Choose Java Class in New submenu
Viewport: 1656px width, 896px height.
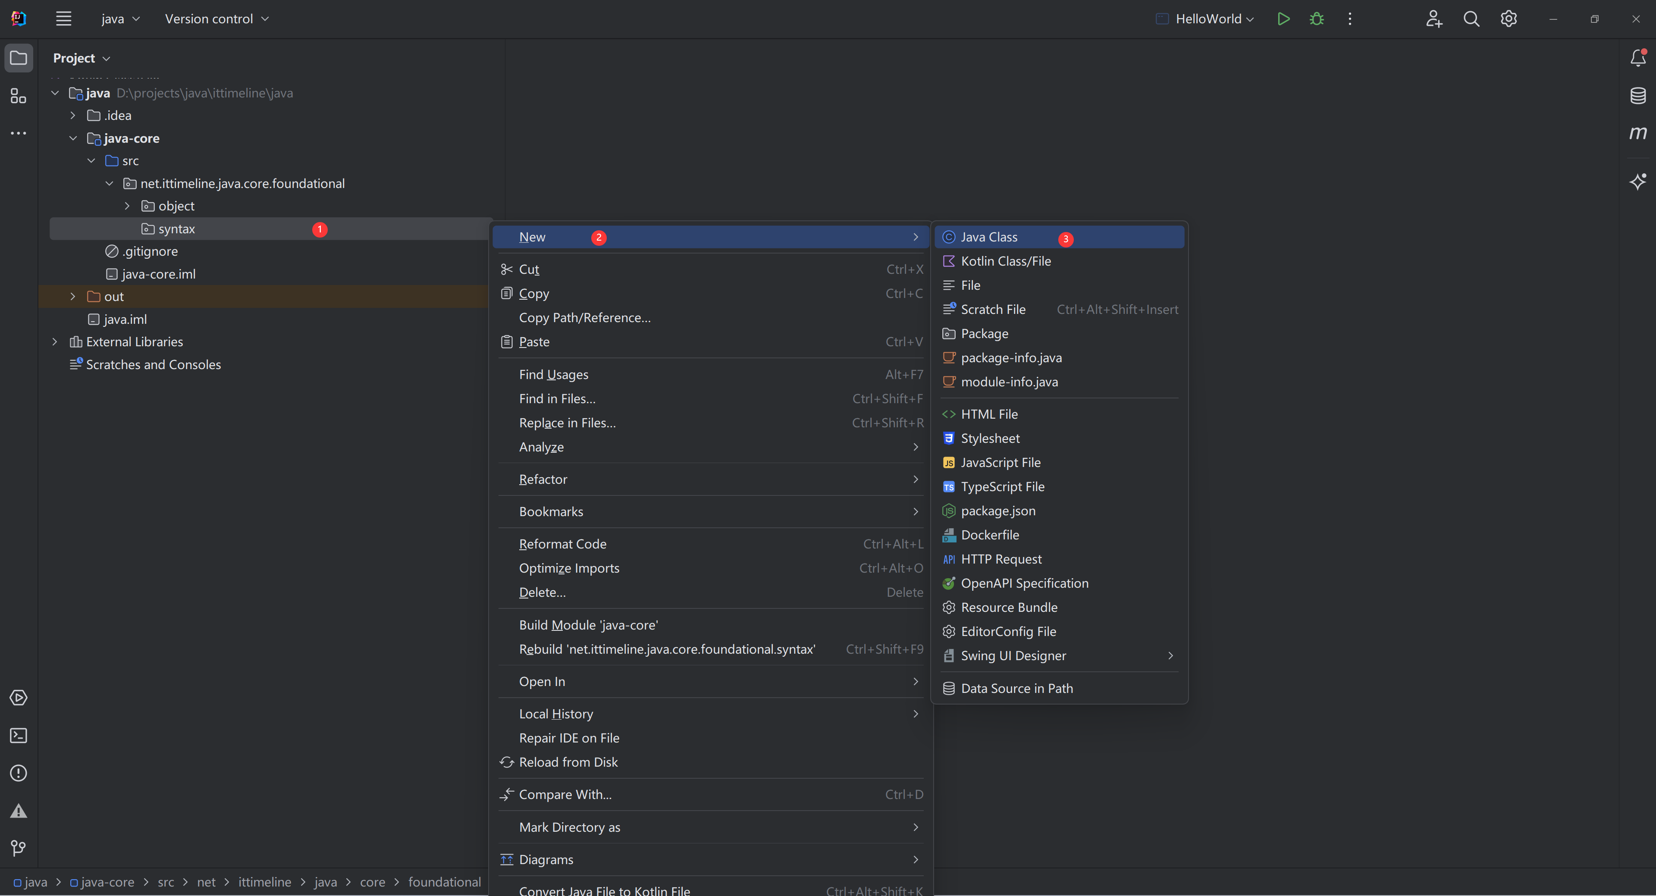tap(1059, 237)
